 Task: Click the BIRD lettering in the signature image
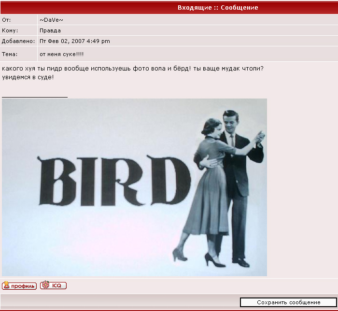click(x=113, y=180)
